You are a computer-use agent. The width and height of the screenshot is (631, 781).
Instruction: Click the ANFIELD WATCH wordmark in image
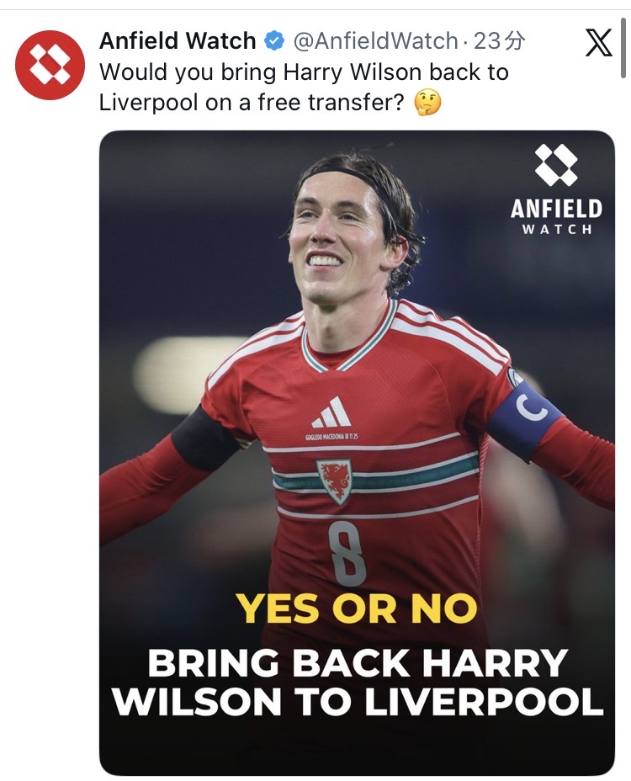click(556, 216)
